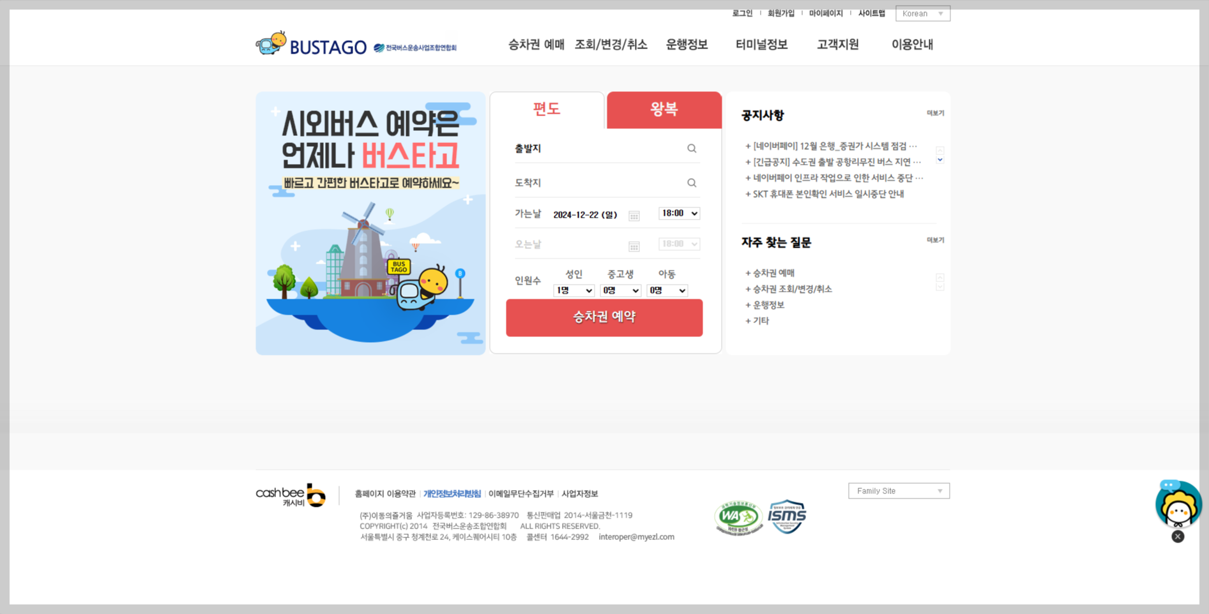Open the calendar icon next to 가는날
This screenshot has width=1209, height=614.
tap(634, 216)
